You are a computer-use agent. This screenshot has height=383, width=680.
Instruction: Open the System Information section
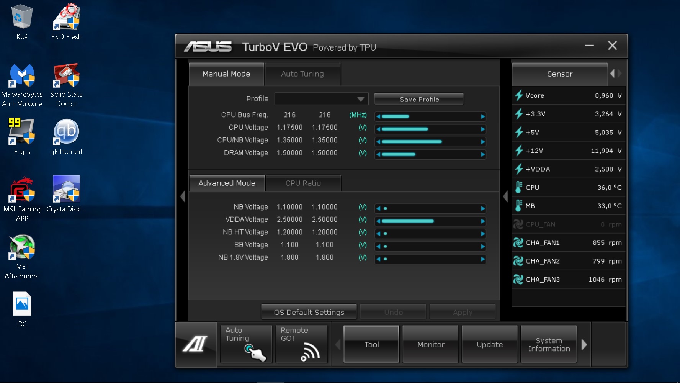pos(549,344)
